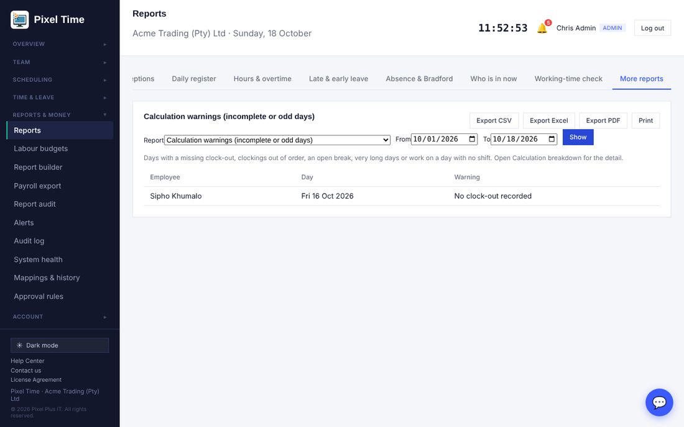The image size is (684, 427).
Task: Click the To date field
Action: coord(524,139)
